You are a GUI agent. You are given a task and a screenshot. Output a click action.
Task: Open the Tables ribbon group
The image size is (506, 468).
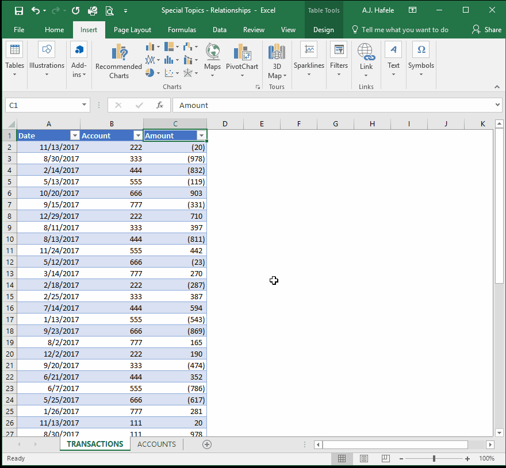pyautogui.click(x=14, y=60)
